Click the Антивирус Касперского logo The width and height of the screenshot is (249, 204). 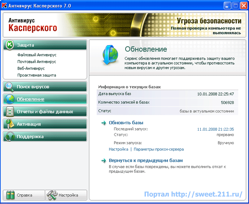[32, 25]
